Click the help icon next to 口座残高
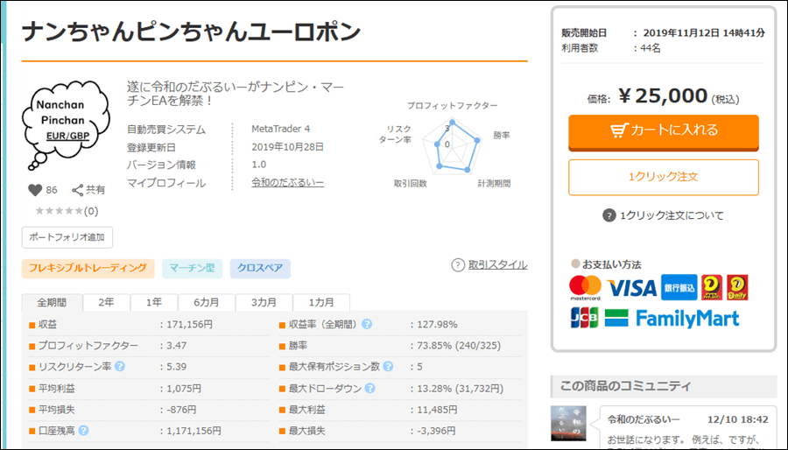The image size is (788, 450). pos(84,430)
